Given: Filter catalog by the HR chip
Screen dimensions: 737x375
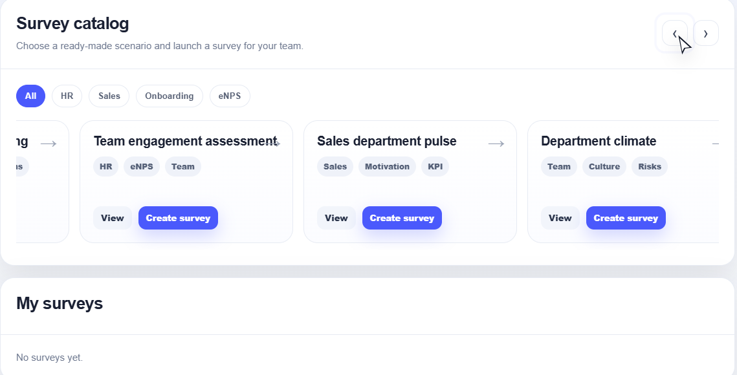Looking at the screenshot, I should coord(67,96).
